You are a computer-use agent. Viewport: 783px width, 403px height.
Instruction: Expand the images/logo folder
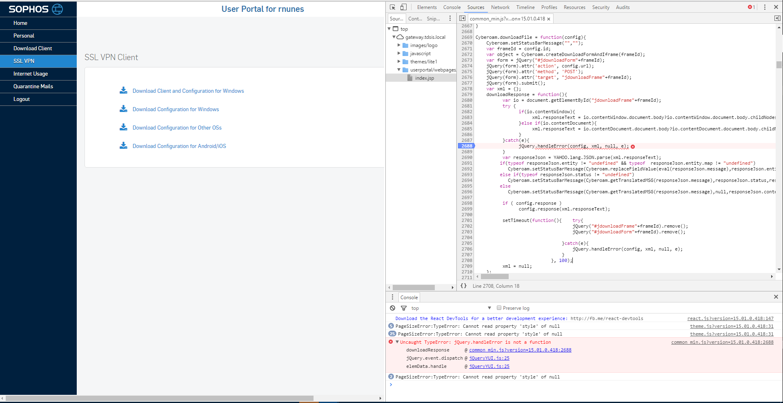coord(399,45)
